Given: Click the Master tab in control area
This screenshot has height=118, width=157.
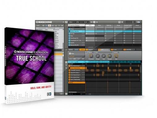Looking at the screenshot, I should (x=71, y=50).
